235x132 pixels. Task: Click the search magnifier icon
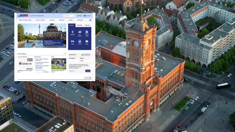point(74,16)
